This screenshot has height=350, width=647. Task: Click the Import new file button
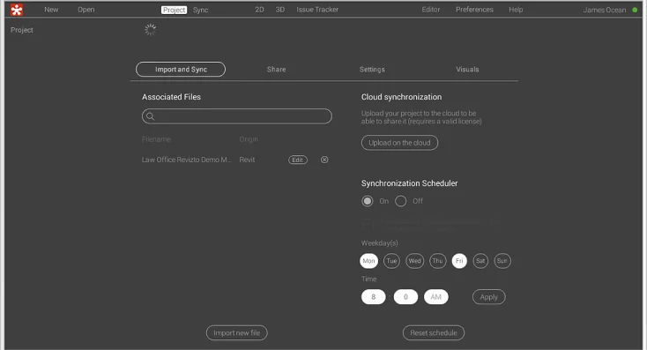236,332
